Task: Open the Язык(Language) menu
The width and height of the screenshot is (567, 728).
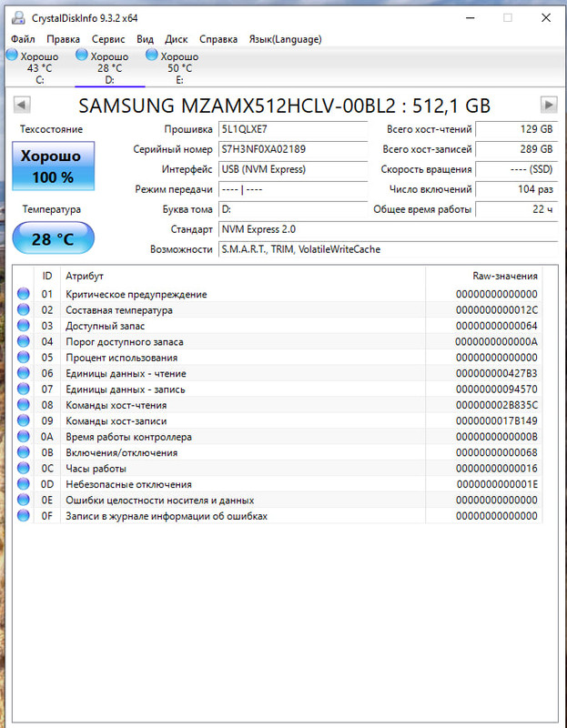Action: coord(285,39)
